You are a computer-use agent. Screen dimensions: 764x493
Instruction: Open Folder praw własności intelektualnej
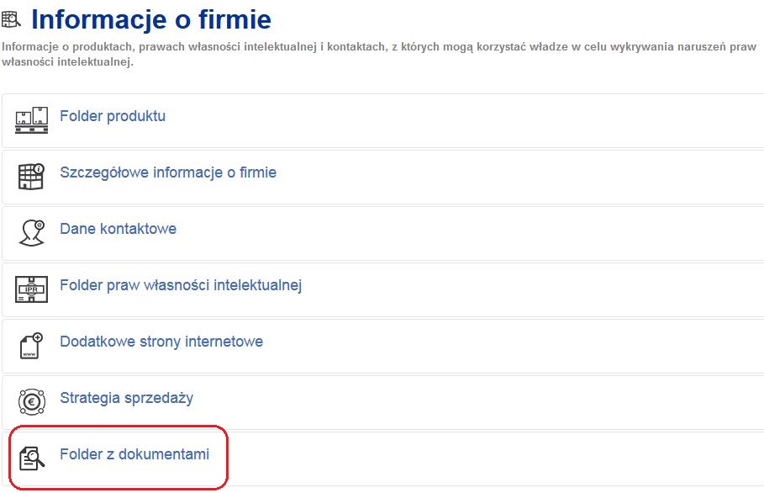pyautogui.click(x=181, y=285)
